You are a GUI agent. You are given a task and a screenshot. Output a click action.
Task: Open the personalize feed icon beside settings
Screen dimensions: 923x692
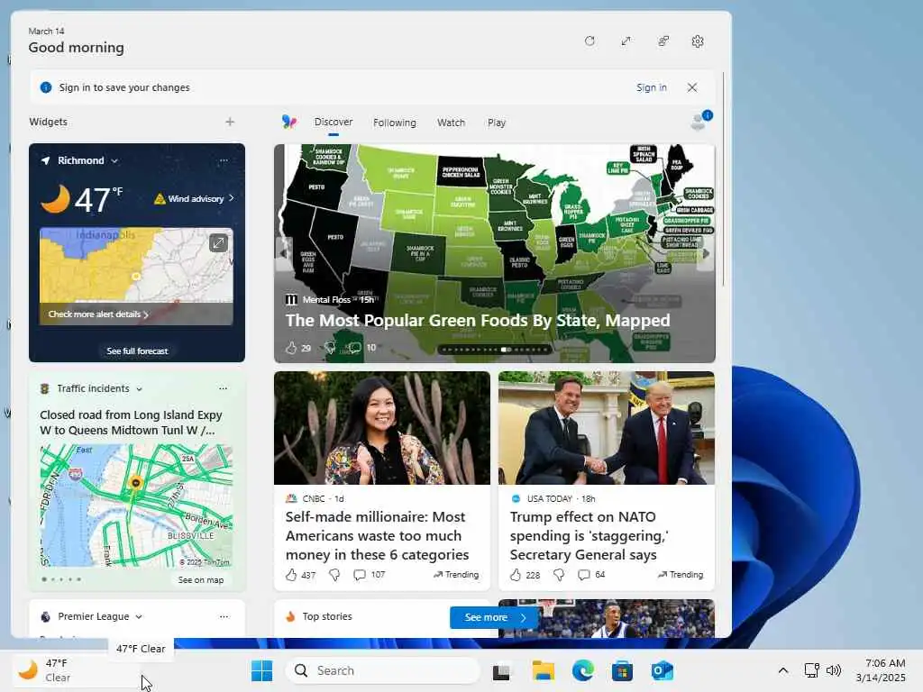point(663,41)
